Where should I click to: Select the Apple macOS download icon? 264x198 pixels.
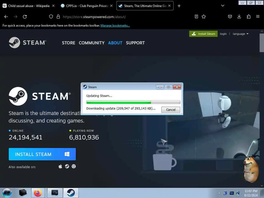[60, 167]
